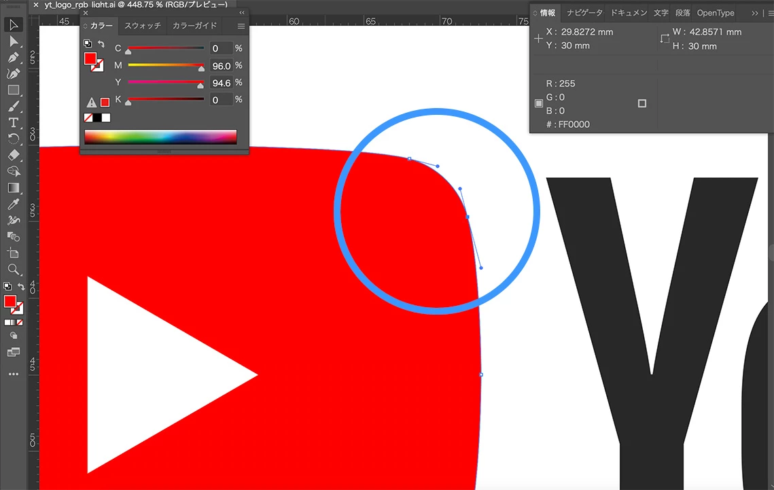
Task: Switch to the スウォッチ tab
Action: (x=143, y=26)
